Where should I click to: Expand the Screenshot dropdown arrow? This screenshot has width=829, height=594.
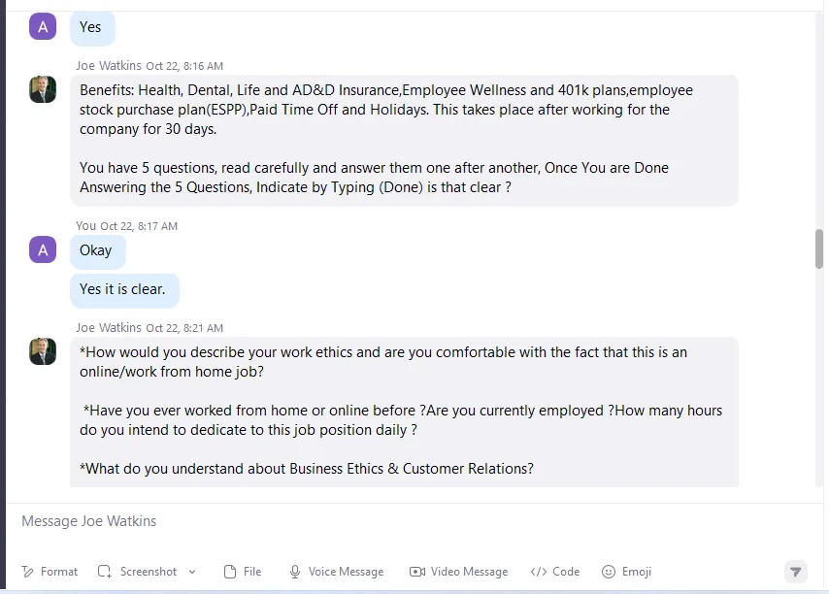(x=192, y=572)
